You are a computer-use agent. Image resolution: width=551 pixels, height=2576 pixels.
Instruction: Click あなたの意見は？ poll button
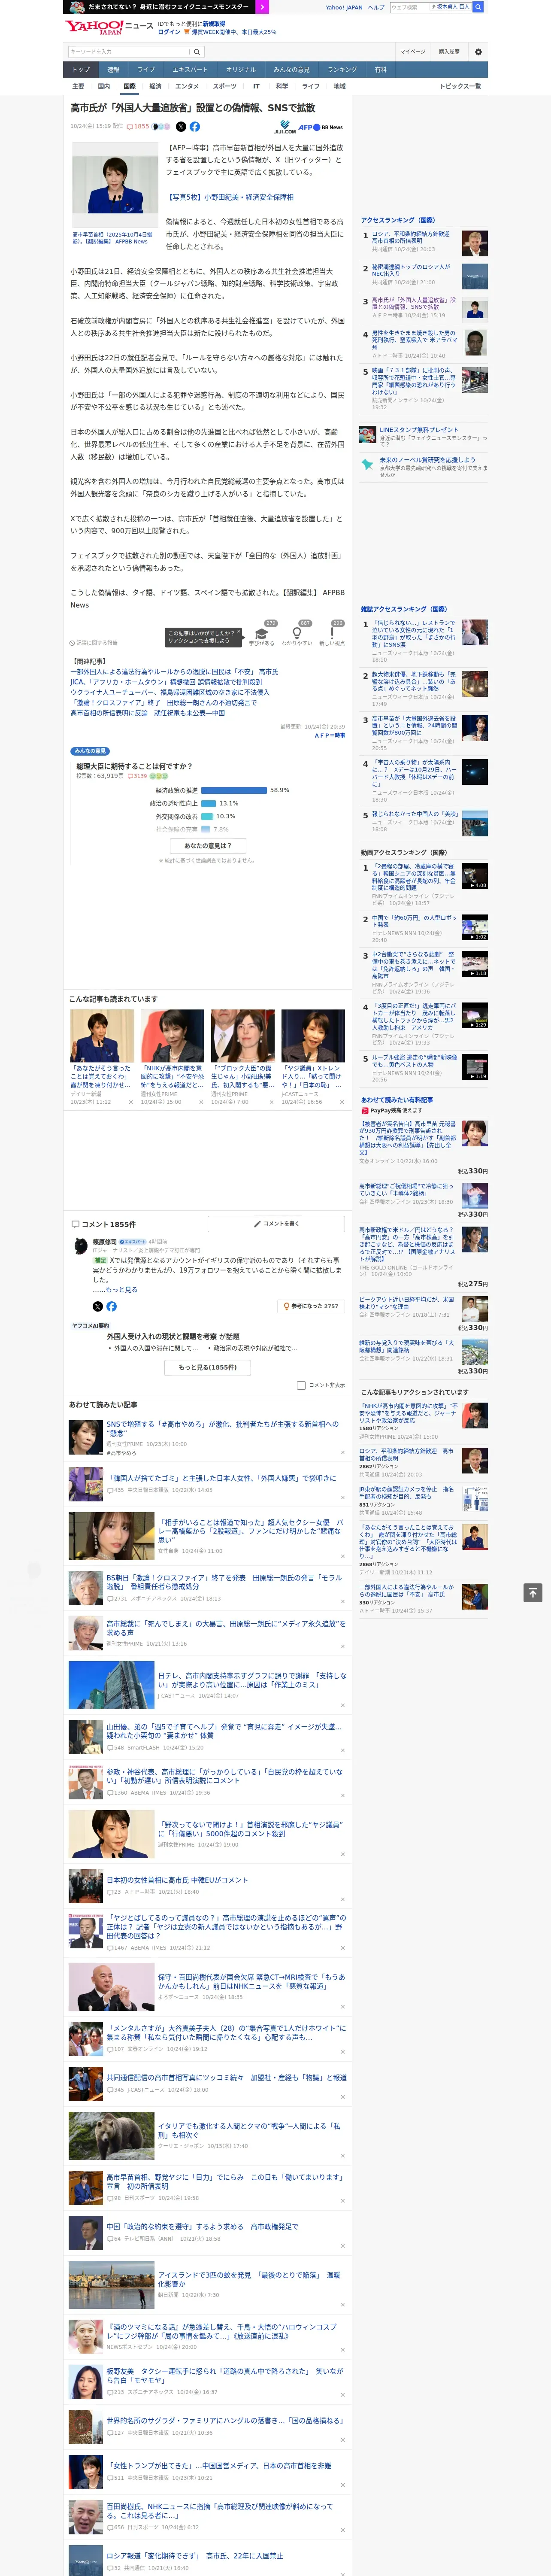pos(208,845)
